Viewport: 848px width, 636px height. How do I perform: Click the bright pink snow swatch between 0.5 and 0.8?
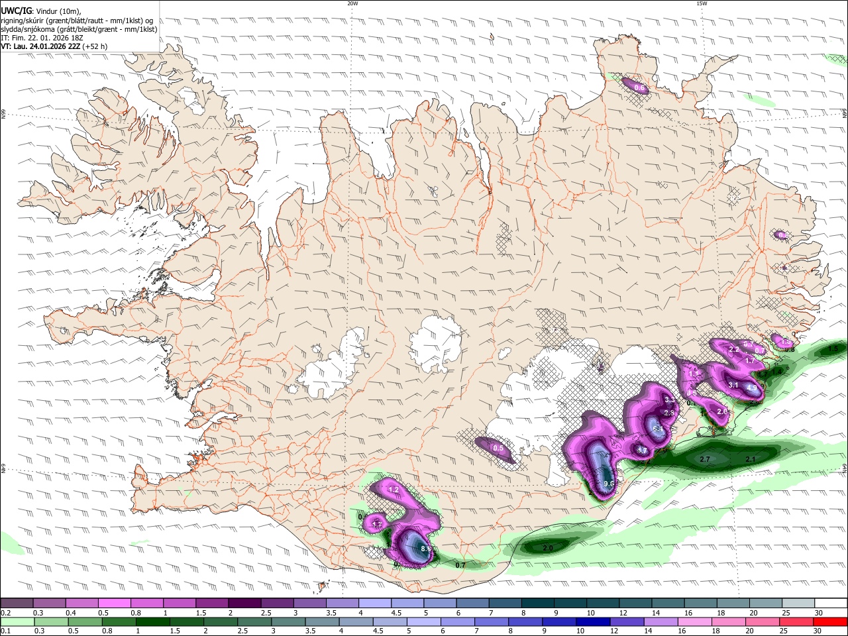[114, 604]
